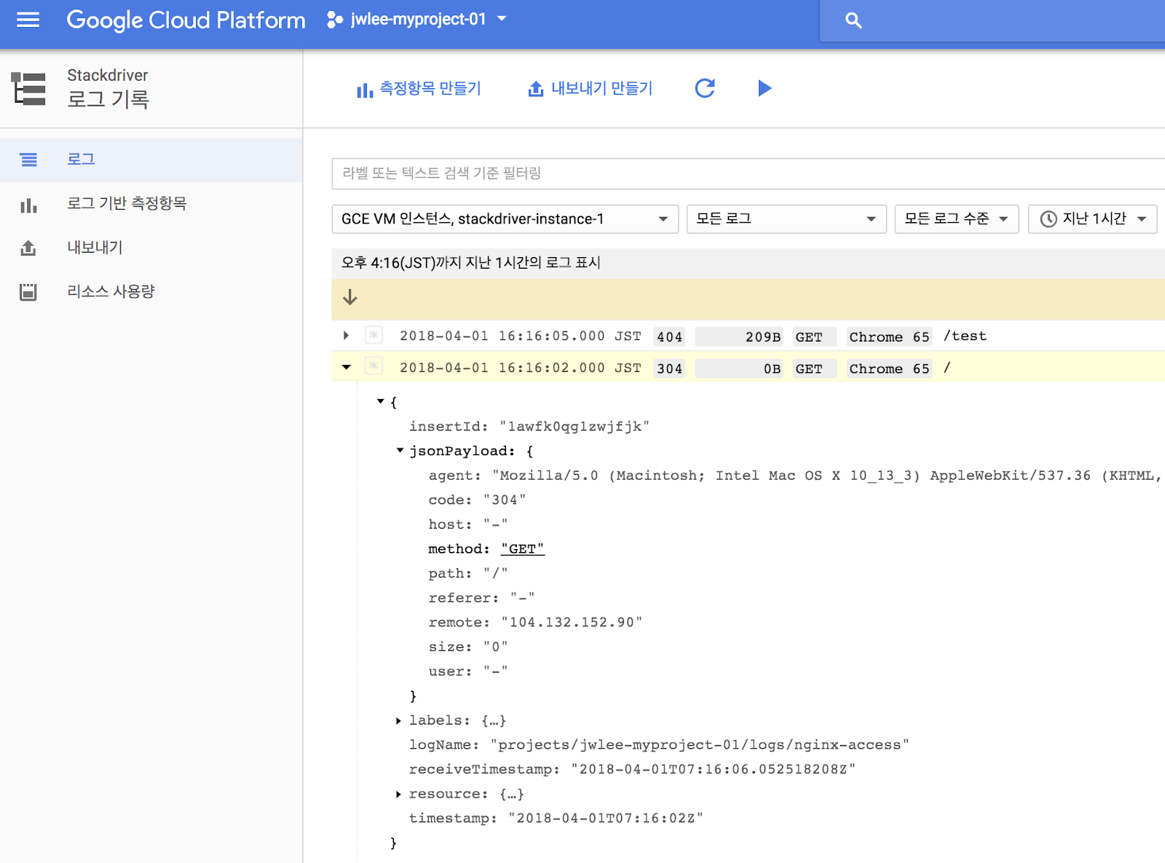
Task: Open the 모든 로그 dropdown
Action: pyautogui.click(x=786, y=218)
